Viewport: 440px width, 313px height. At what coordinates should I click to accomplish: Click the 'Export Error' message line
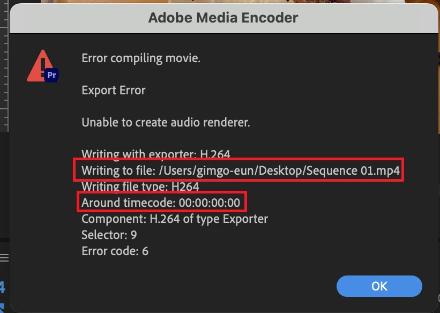114,91
